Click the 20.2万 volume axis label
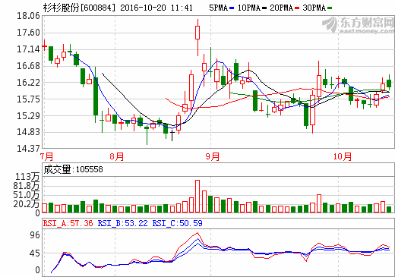This screenshot has height=277, width=395. tap(27, 204)
